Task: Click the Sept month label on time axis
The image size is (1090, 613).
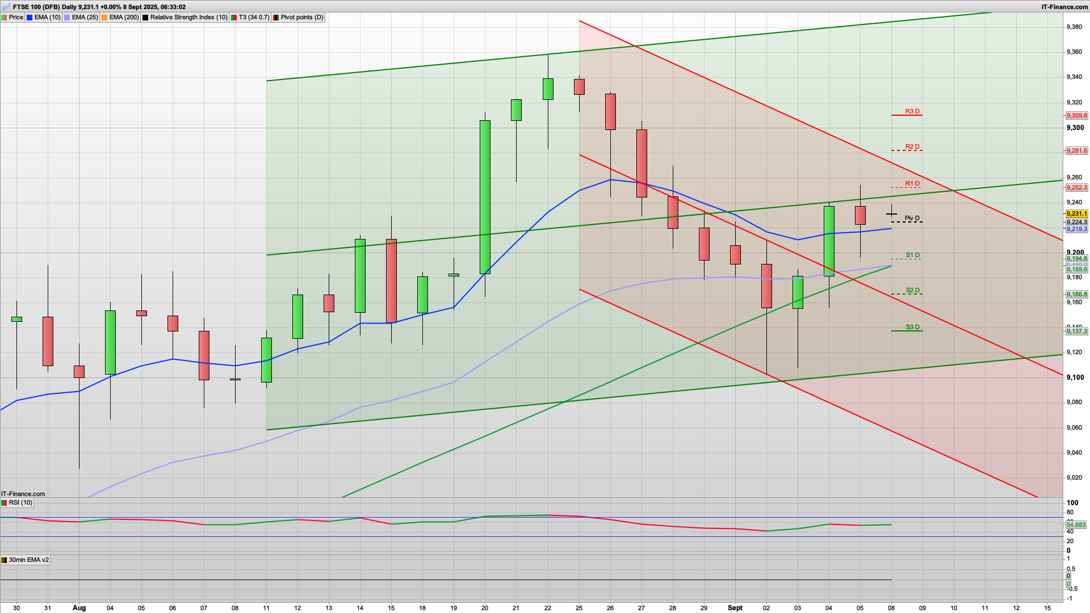Action: pos(735,608)
